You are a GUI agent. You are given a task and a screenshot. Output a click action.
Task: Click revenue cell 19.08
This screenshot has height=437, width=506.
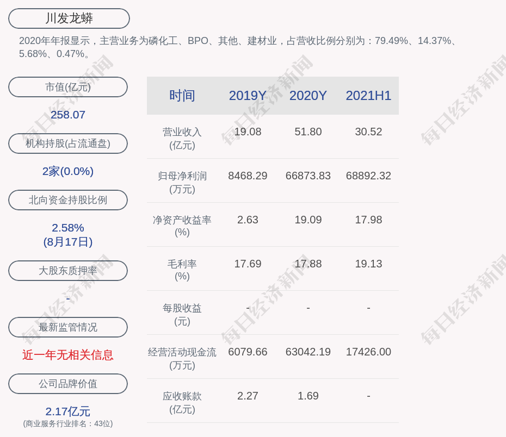(248, 132)
